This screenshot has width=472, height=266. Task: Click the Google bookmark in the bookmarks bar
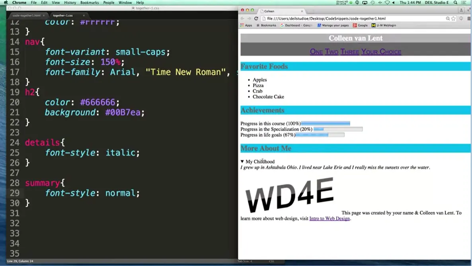[360, 25]
